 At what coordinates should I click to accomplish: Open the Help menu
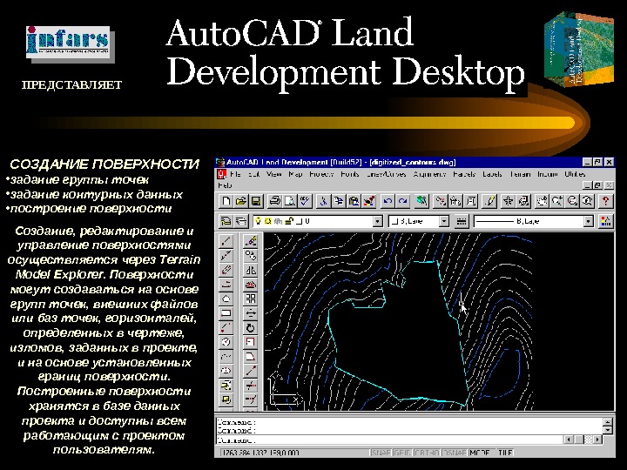(225, 185)
